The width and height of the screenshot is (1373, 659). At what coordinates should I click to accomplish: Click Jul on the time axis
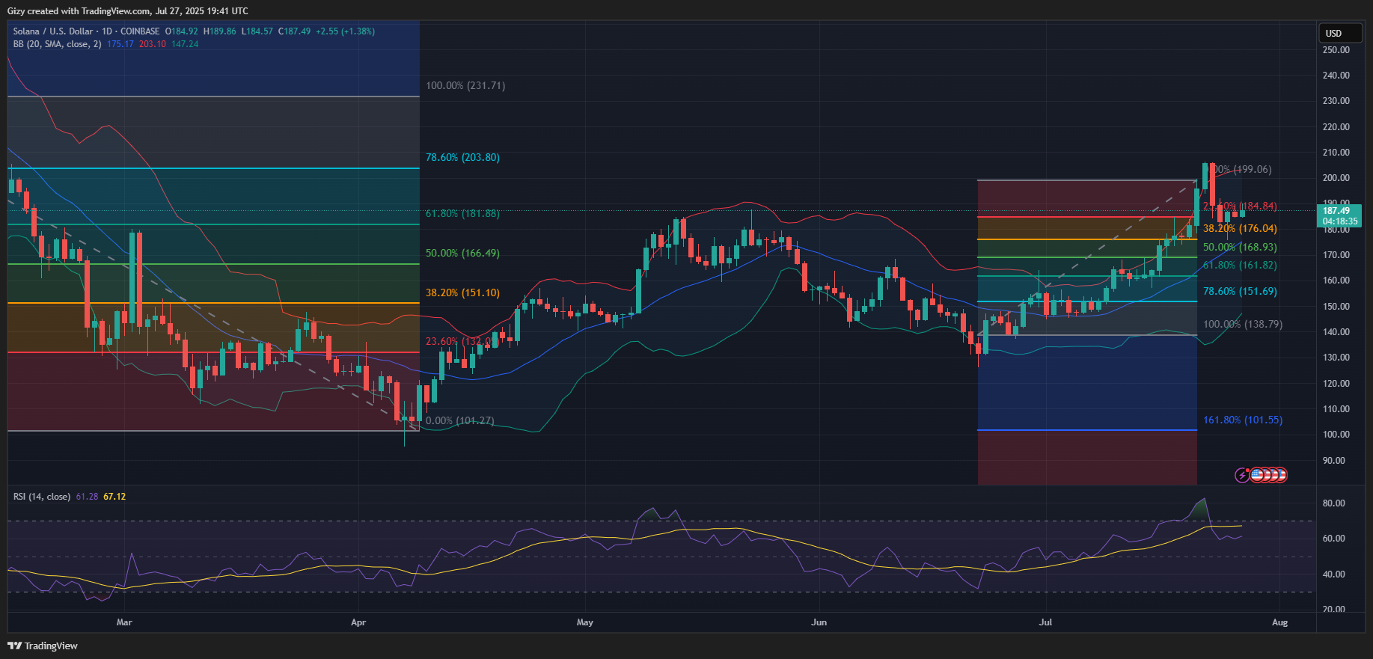point(1045,622)
